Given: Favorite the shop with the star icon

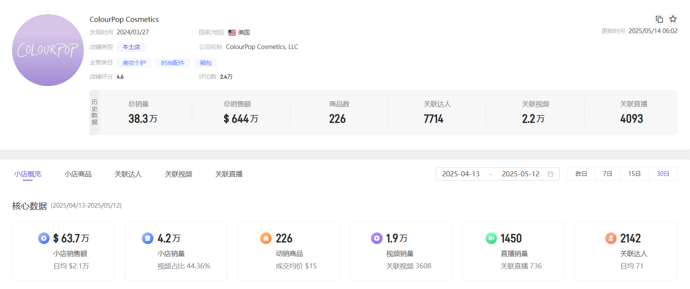Looking at the screenshot, I should (x=673, y=19).
